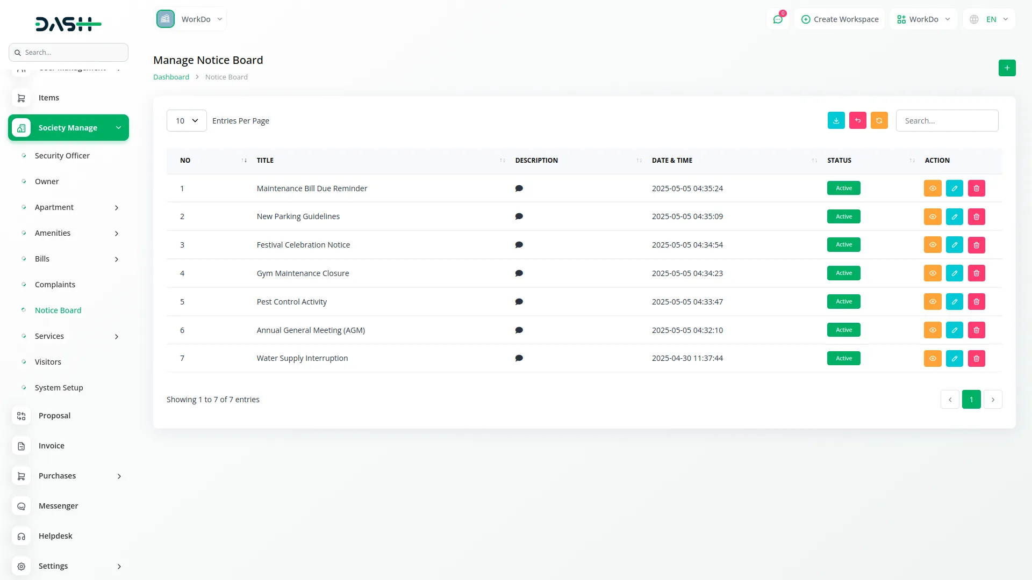
Task: Click the pink import arrow icon
Action: pos(857,121)
